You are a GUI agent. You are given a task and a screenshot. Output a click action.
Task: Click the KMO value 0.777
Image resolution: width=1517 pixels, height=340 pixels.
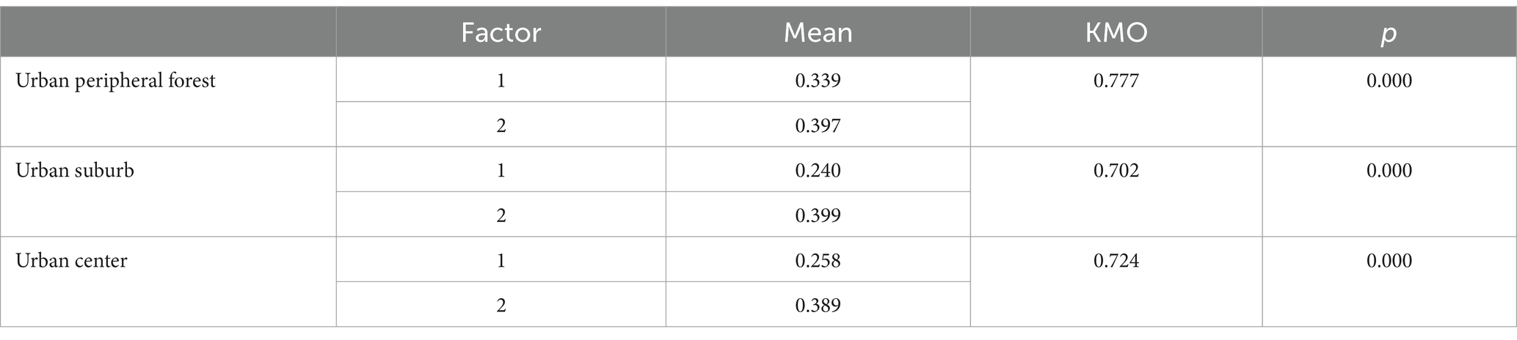1116,81
